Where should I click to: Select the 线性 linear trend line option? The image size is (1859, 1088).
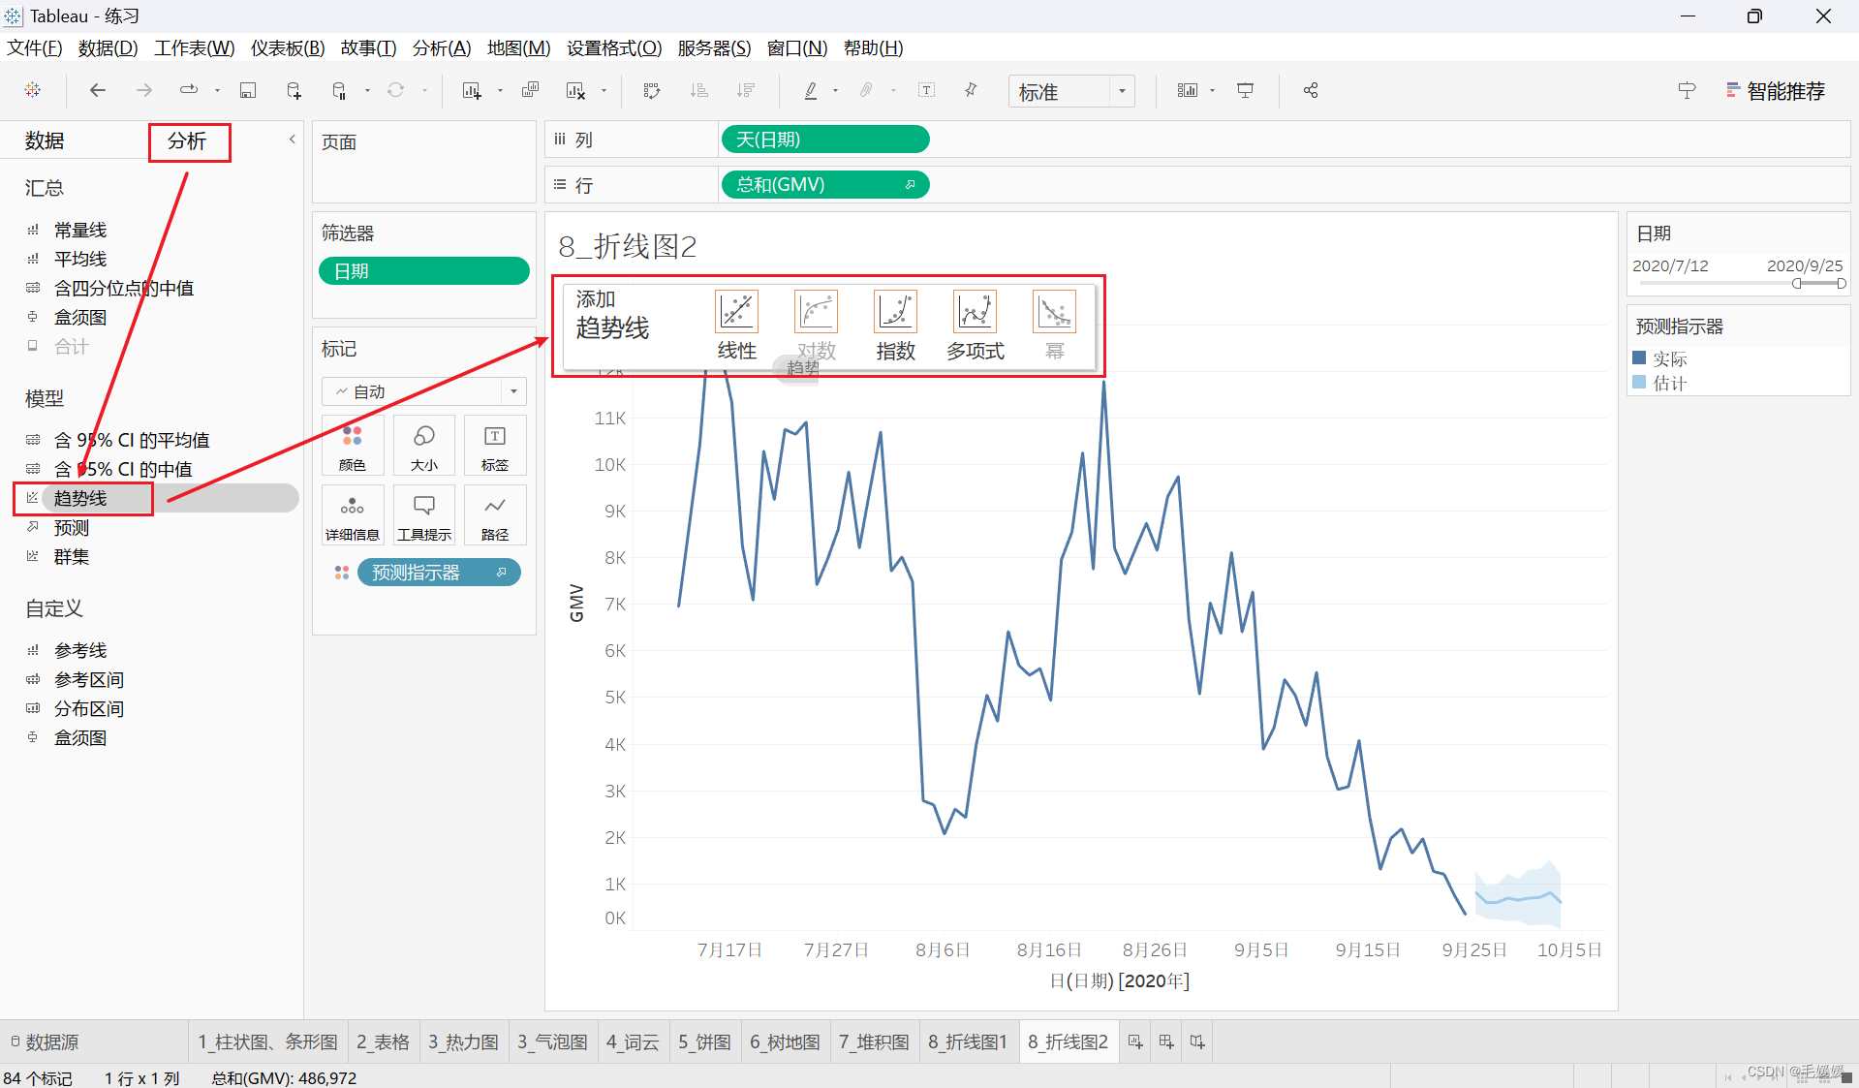point(736,326)
